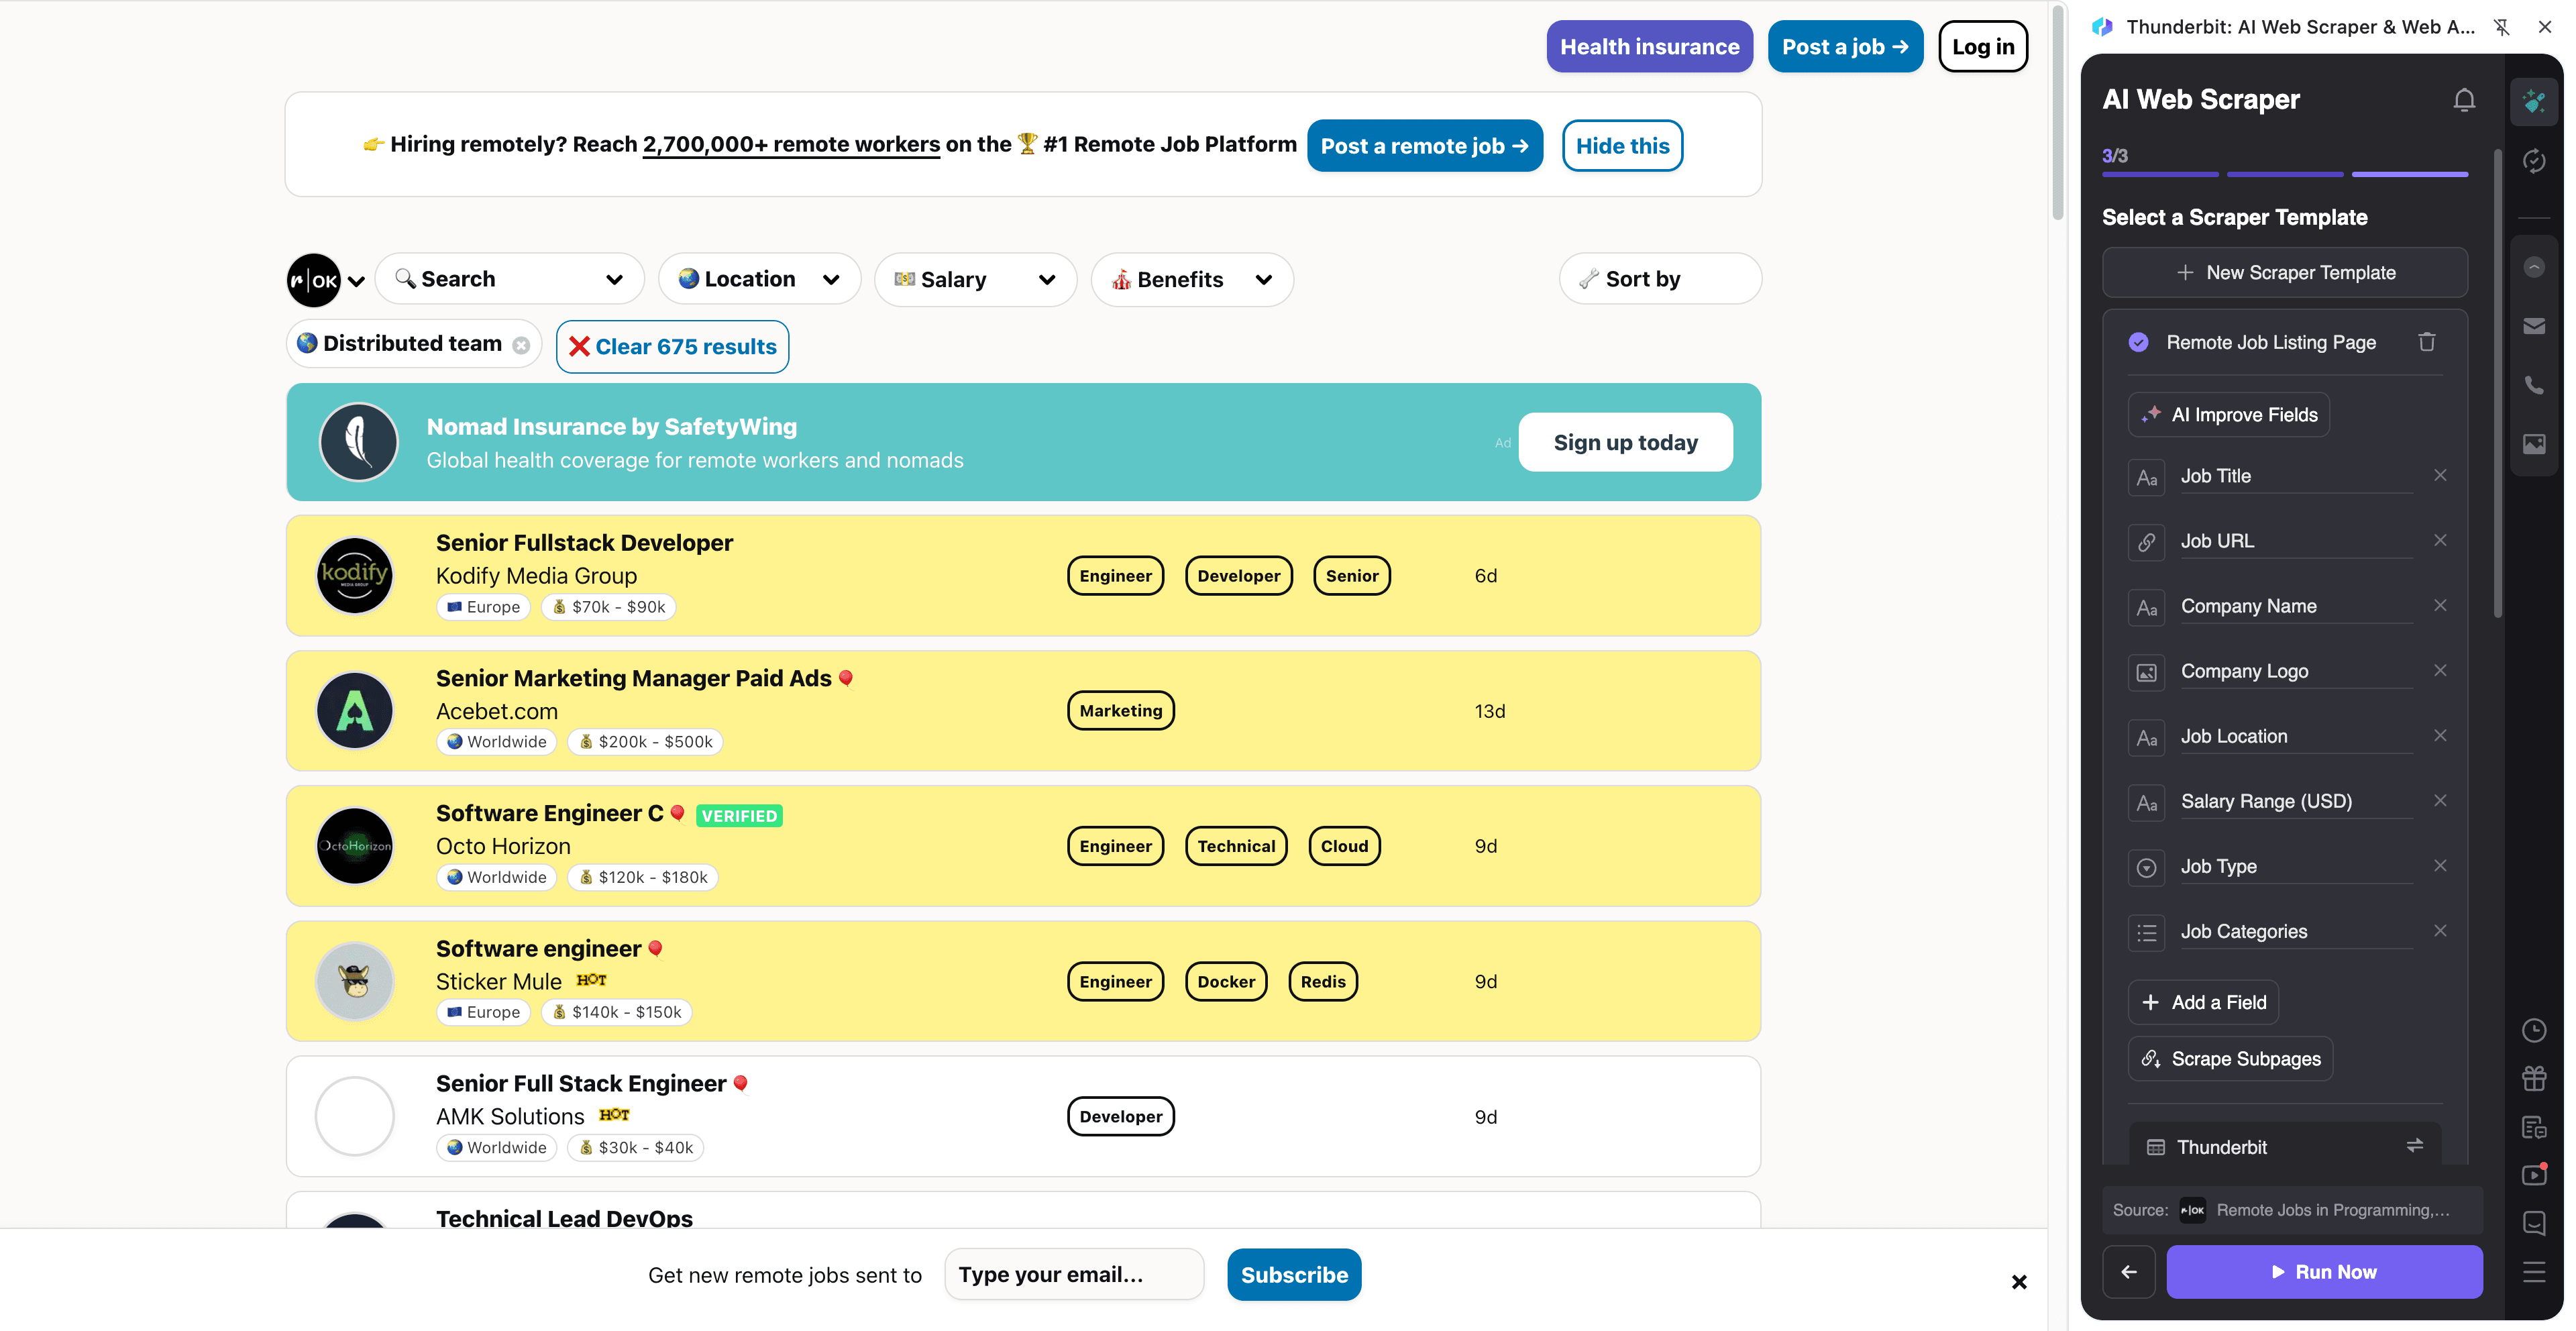2576x1331 pixels.
Task: Open the Sort by dropdown
Action: pos(1660,278)
